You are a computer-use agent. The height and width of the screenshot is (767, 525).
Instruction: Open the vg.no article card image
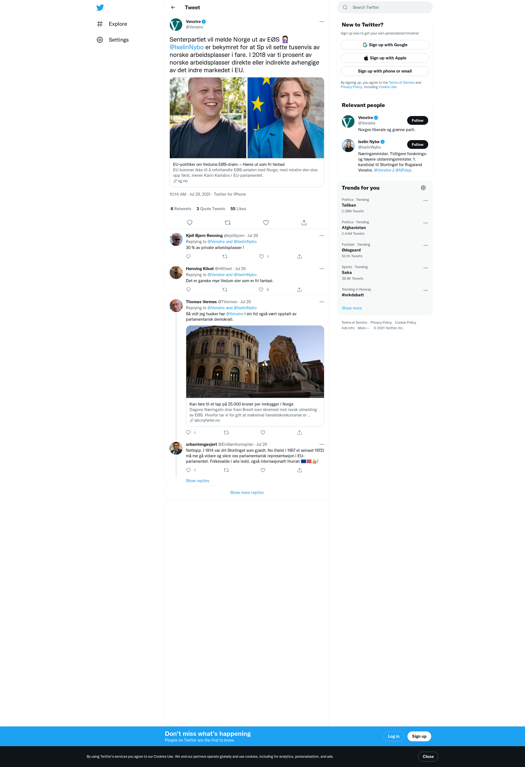(x=247, y=118)
